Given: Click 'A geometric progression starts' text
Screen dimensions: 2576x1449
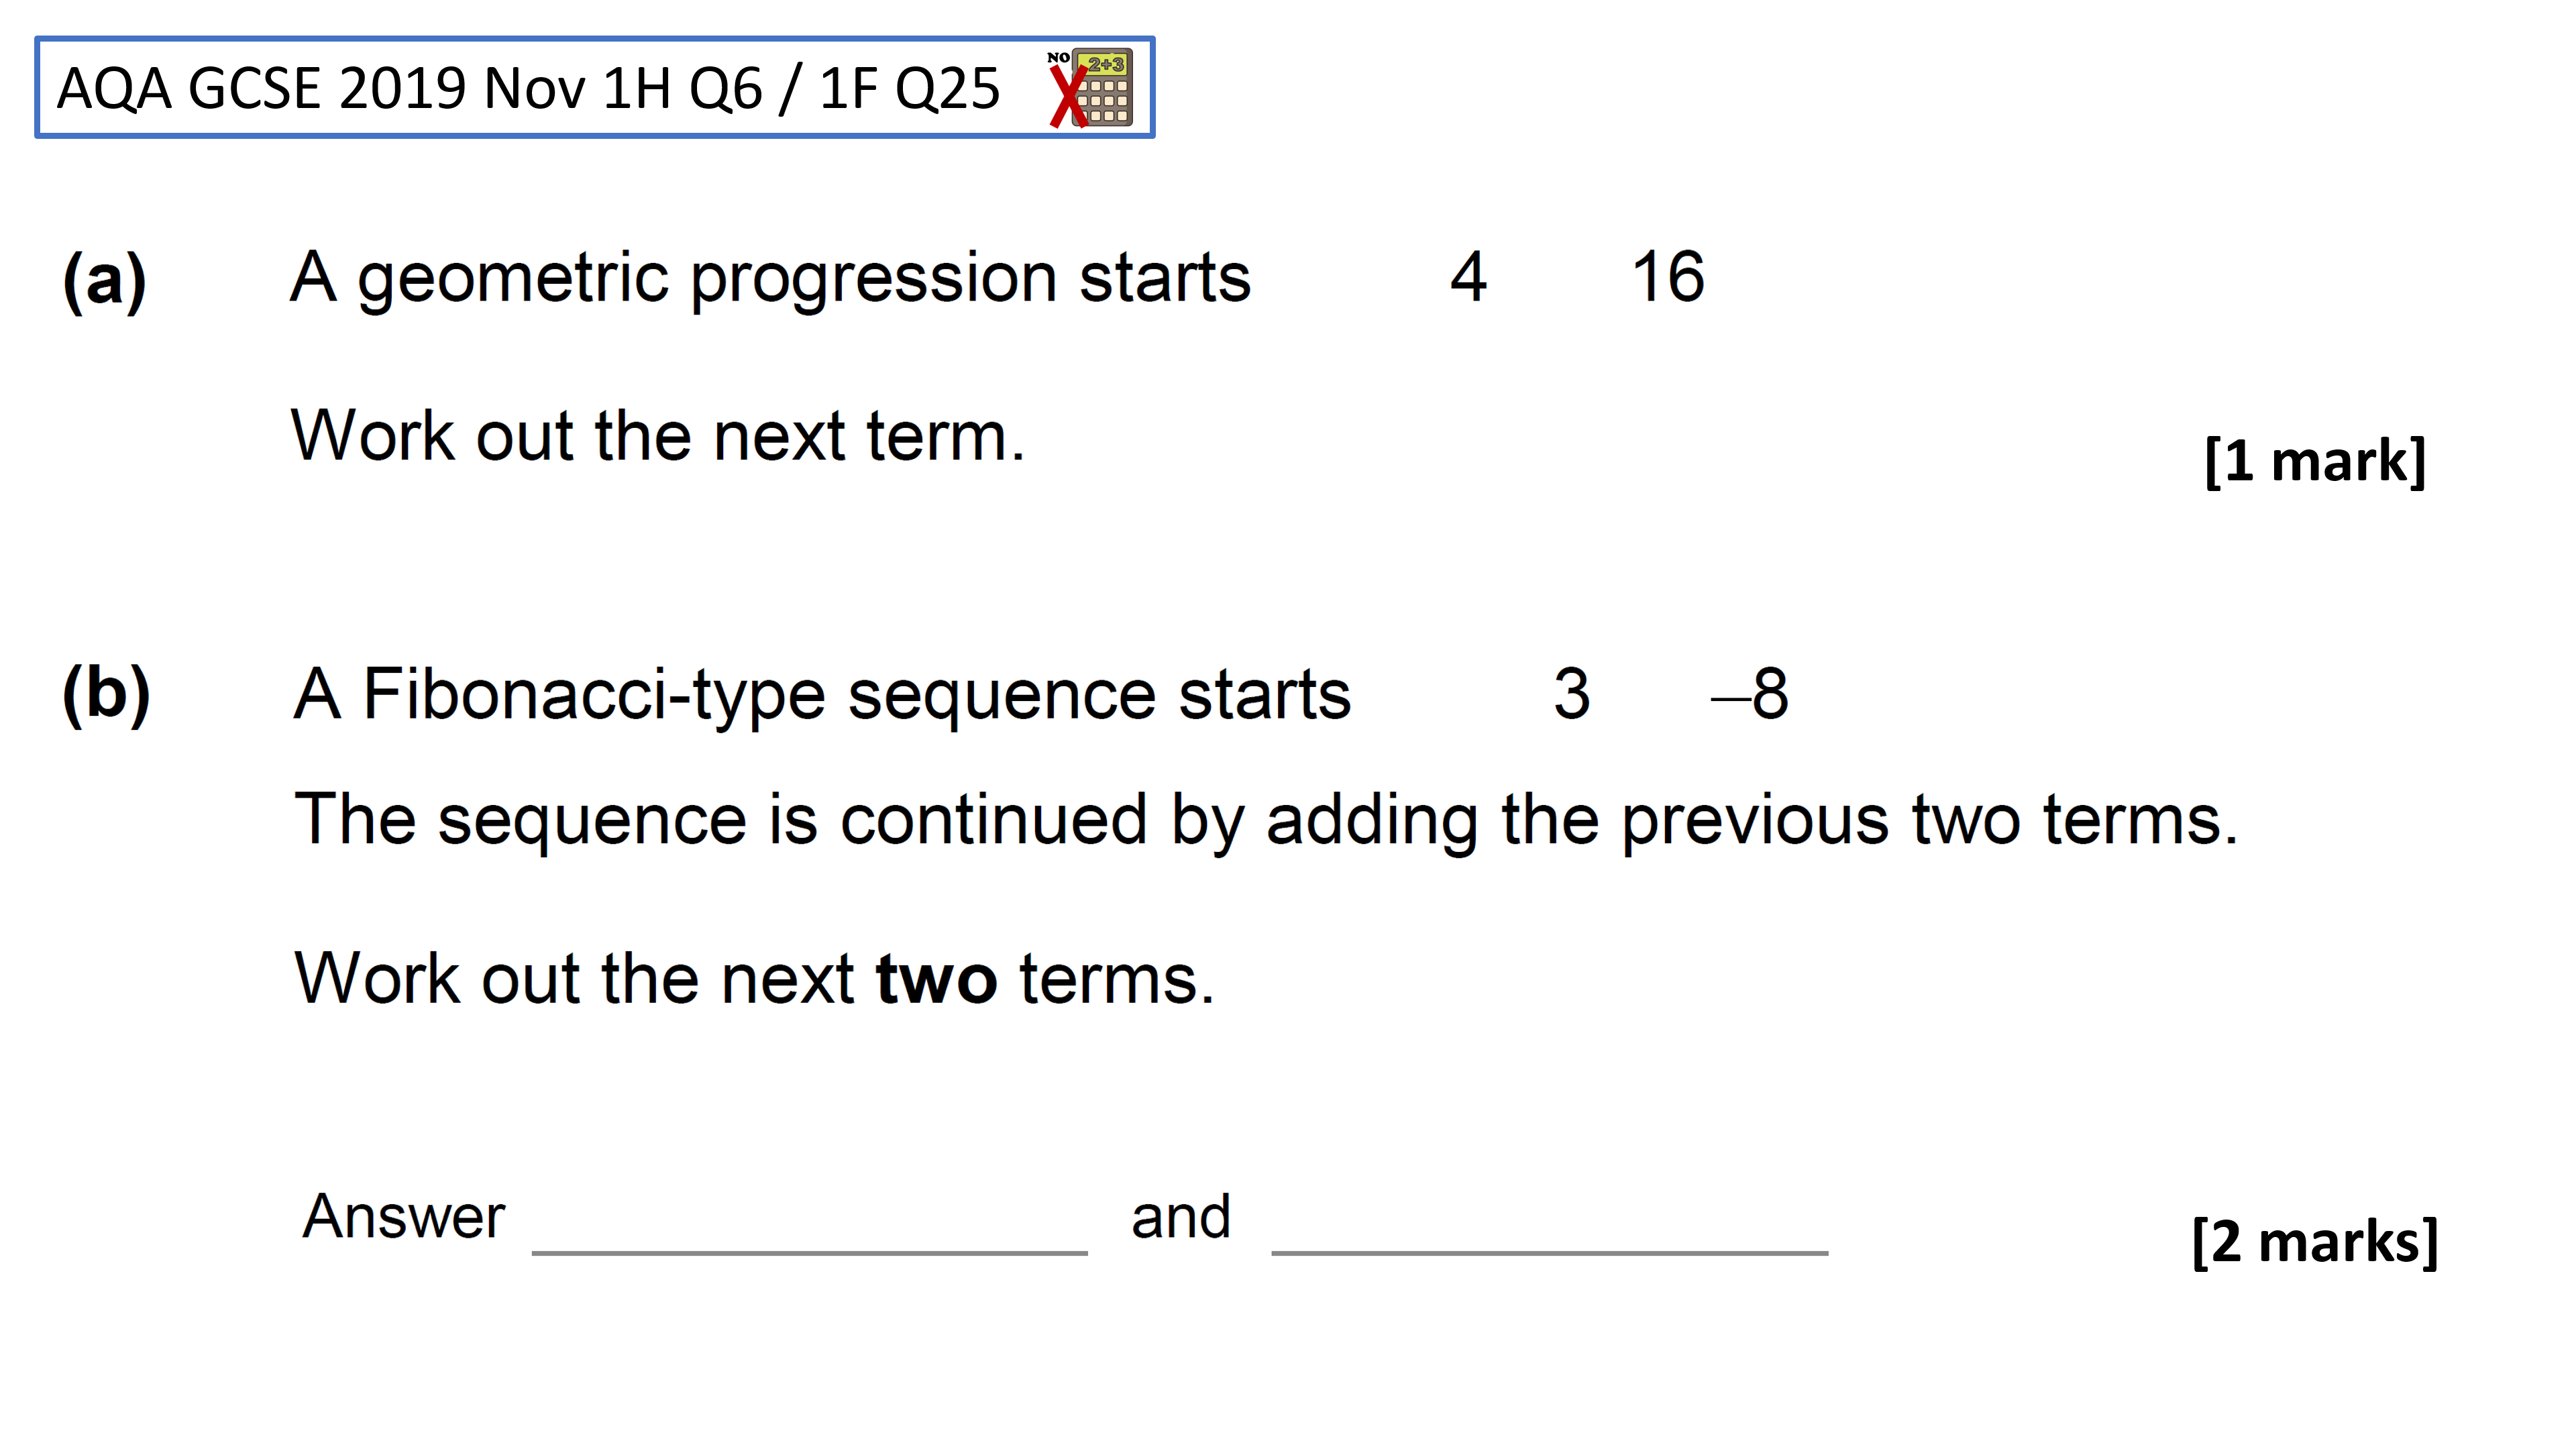Looking at the screenshot, I should point(770,279).
